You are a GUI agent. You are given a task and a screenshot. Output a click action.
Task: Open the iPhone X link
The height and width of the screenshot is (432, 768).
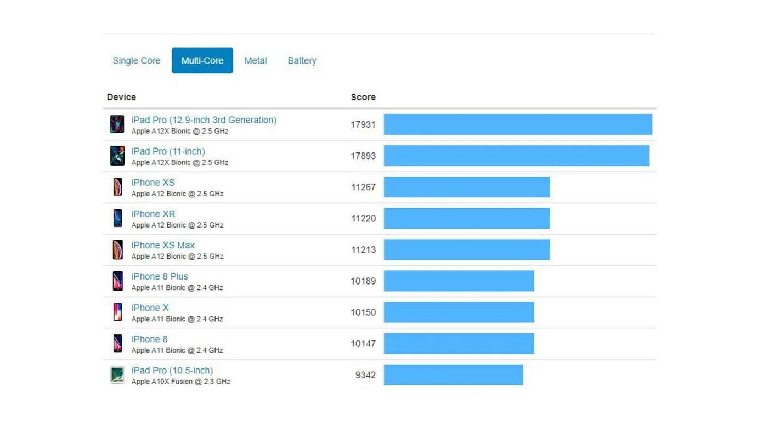[150, 308]
